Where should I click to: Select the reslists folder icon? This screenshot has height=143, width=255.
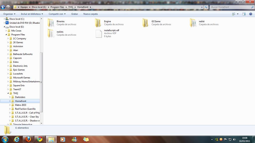(51, 33)
